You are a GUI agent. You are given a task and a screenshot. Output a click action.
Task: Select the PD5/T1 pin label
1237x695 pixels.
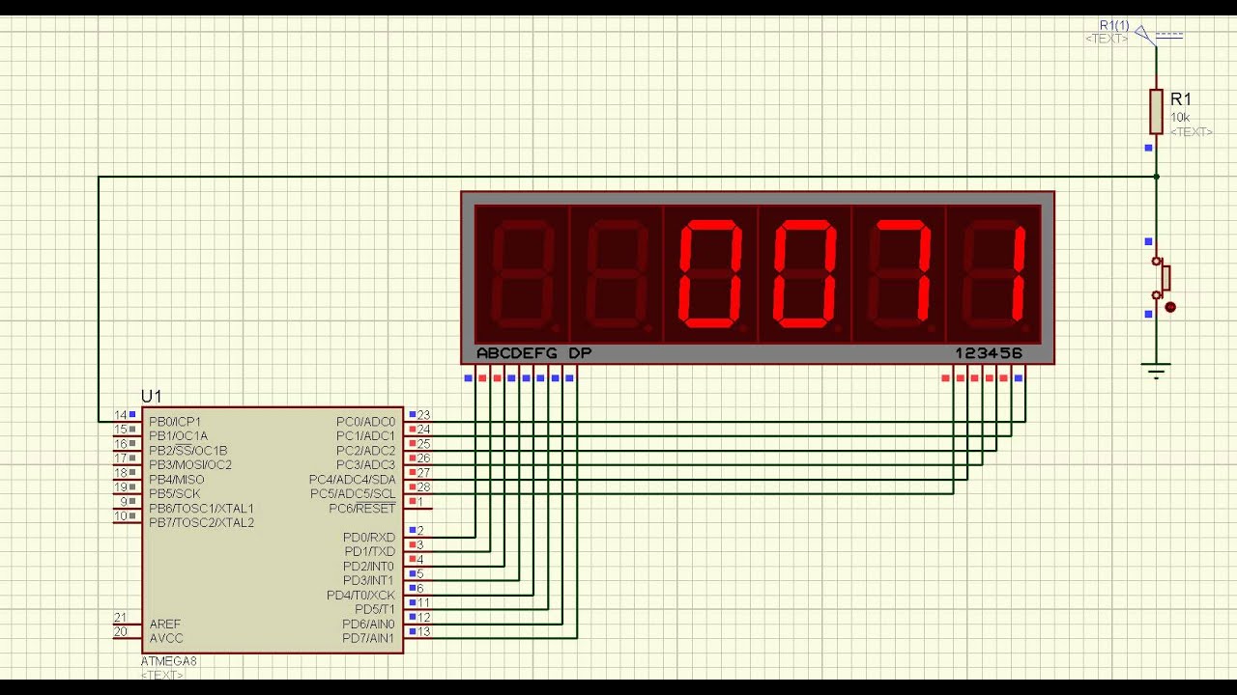[375, 610]
